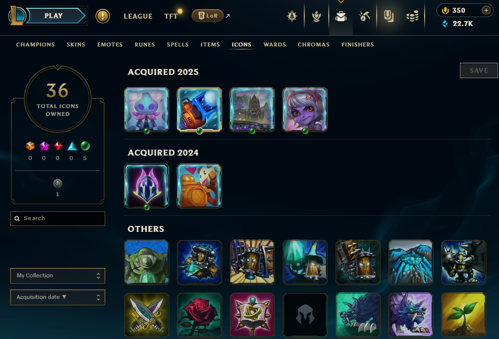Open the Profile winged crest icon
This screenshot has width=499, height=339.
tap(317, 16)
